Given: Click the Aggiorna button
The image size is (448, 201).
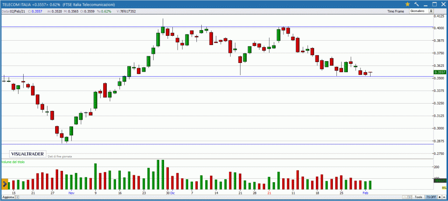Looking at the screenshot, I should 8,197.
